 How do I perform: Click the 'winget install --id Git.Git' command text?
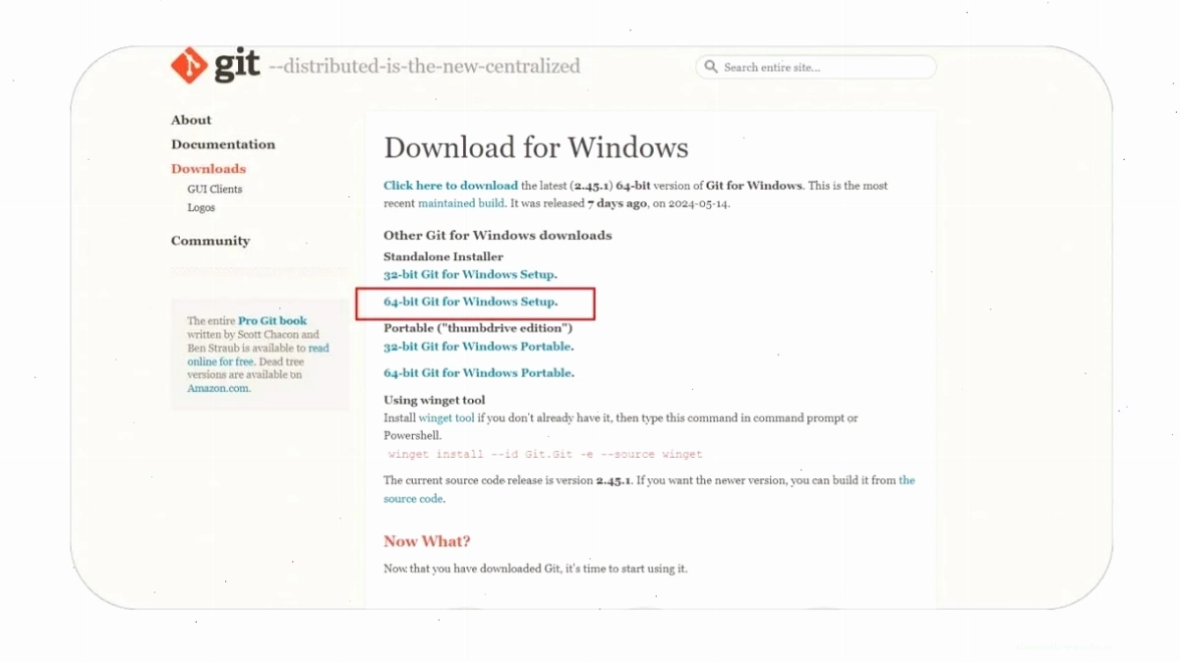tap(546, 455)
